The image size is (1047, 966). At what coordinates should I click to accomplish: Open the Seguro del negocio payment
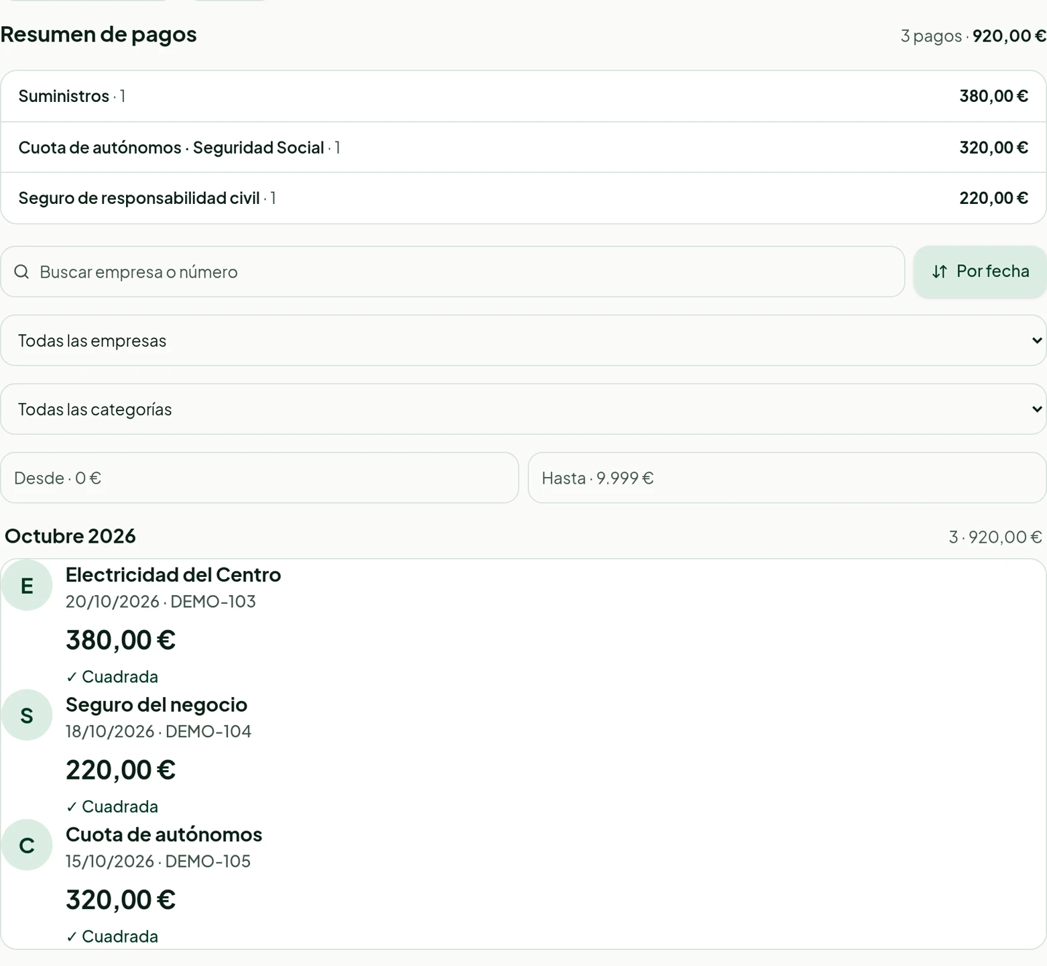pos(523,754)
